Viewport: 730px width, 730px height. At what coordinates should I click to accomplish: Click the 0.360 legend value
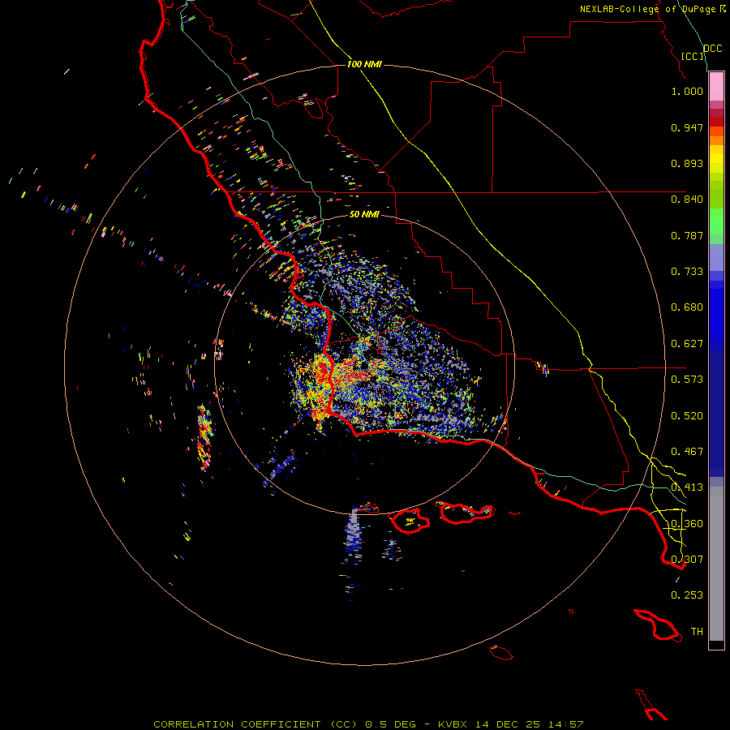687,524
